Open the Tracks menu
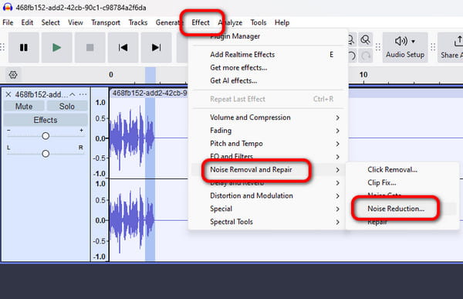Image resolution: width=463 pixels, height=299 pixels. point(138,22)
